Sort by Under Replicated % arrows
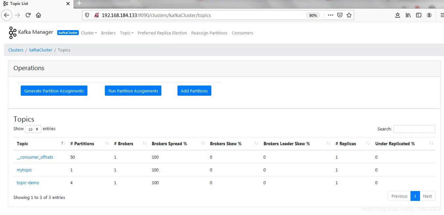This screenshot has height=215, width=444. [432, 144]
